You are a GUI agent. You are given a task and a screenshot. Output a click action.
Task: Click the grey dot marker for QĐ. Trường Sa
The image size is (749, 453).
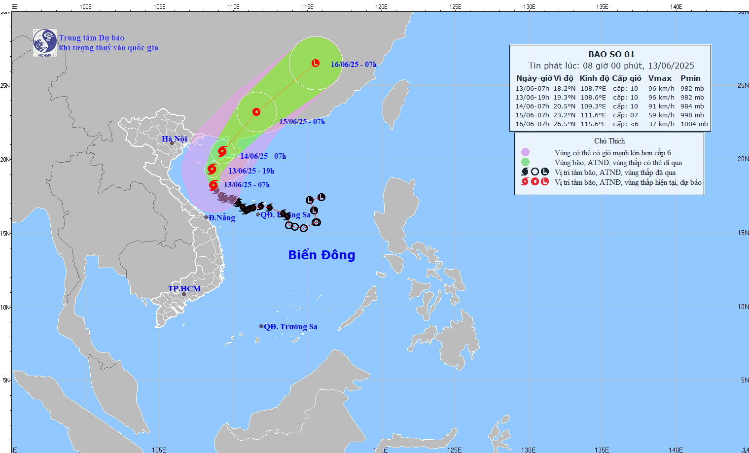pyautogui.click(x=260, y=326)
